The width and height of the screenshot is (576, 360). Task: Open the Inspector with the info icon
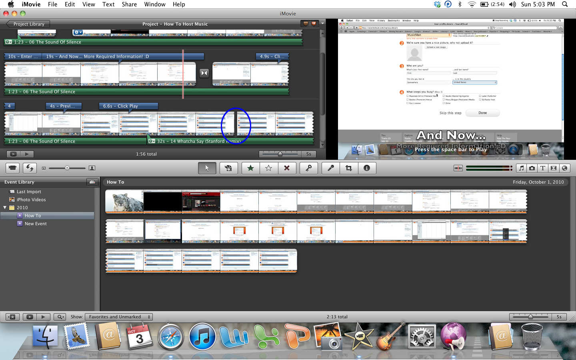[367, 168]
